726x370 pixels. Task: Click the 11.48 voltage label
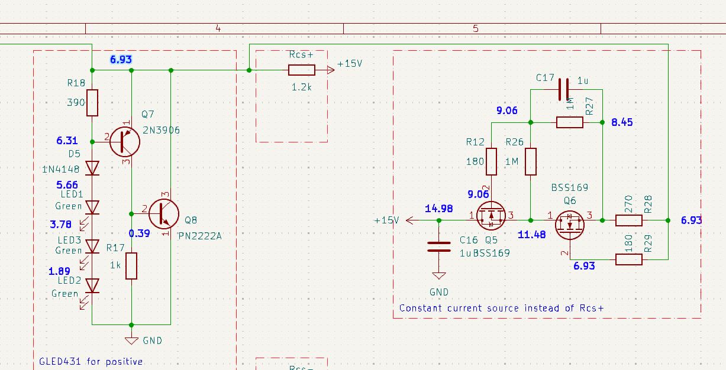pyautogui.click(x=531, y=235)
